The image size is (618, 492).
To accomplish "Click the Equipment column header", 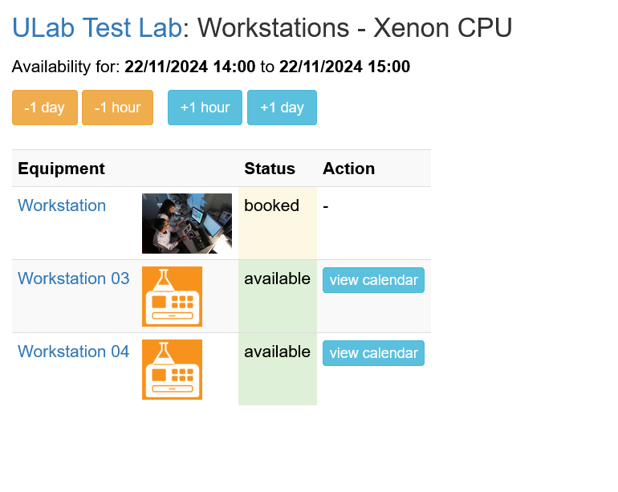I will [61, 169].
